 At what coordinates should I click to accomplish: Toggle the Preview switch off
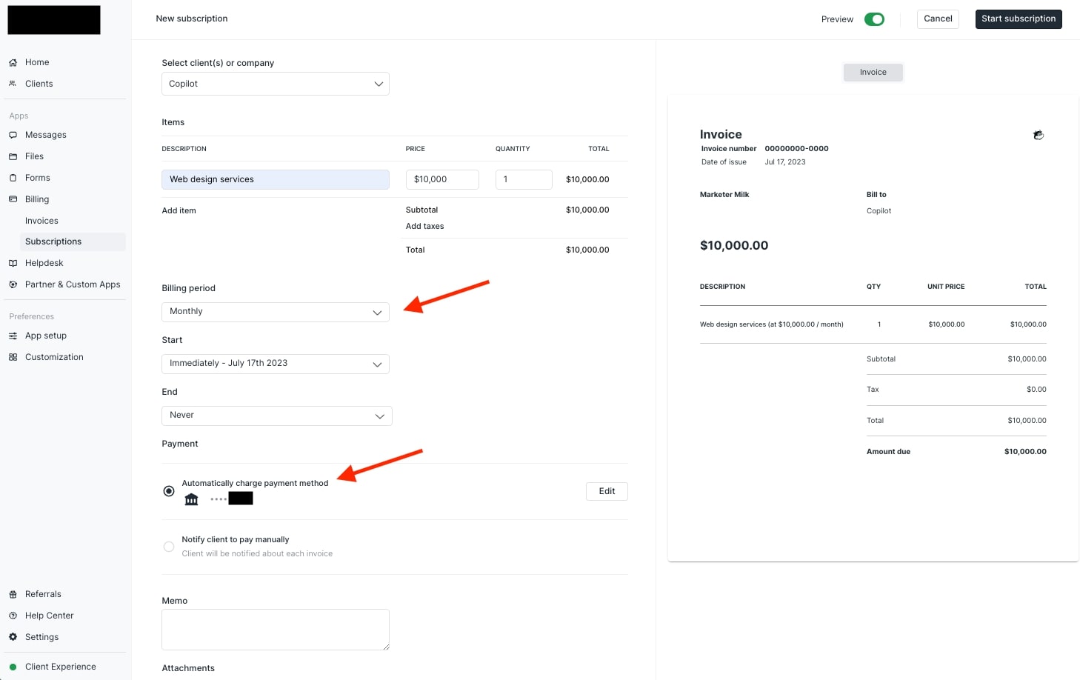[x=874, y=19]
